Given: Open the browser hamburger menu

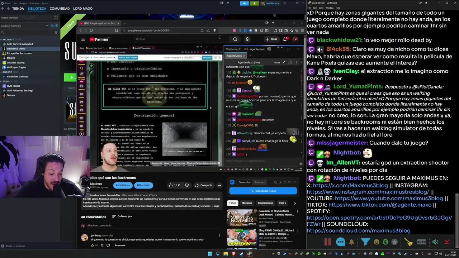Looking at the screenshot, I should 302,30.
